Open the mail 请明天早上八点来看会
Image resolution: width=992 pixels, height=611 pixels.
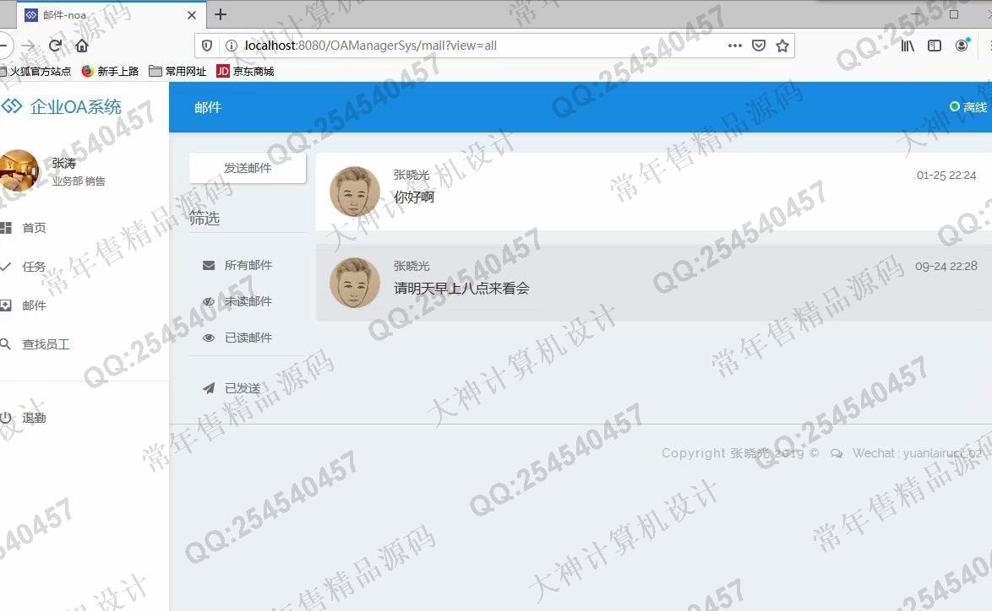[462, 288]
